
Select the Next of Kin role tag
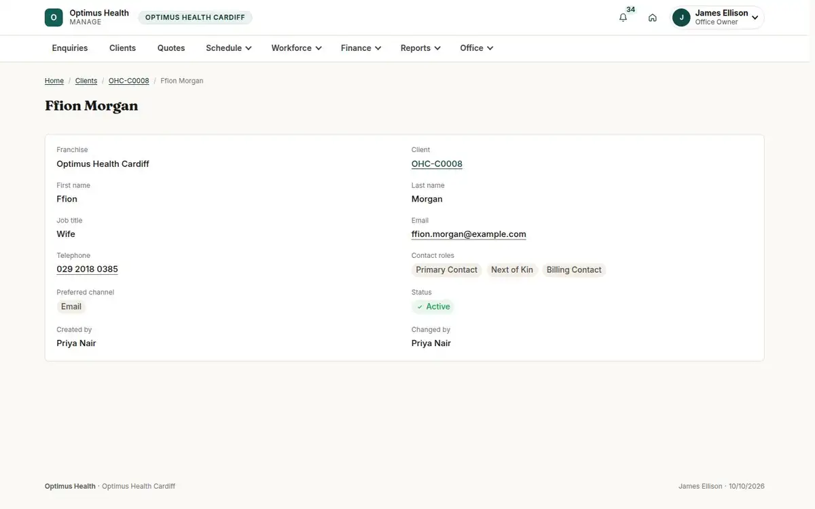click(x=512, y=270)
